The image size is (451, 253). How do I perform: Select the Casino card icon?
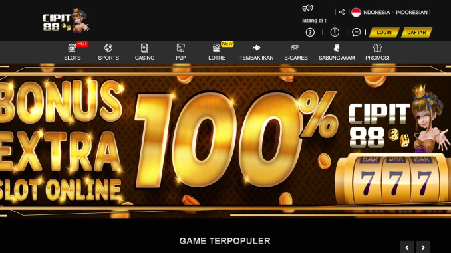click(144, 48)
